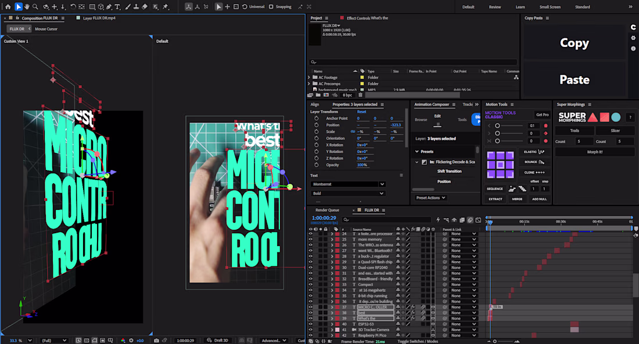Select the Horizontal Type tool

tap(117, 6)
